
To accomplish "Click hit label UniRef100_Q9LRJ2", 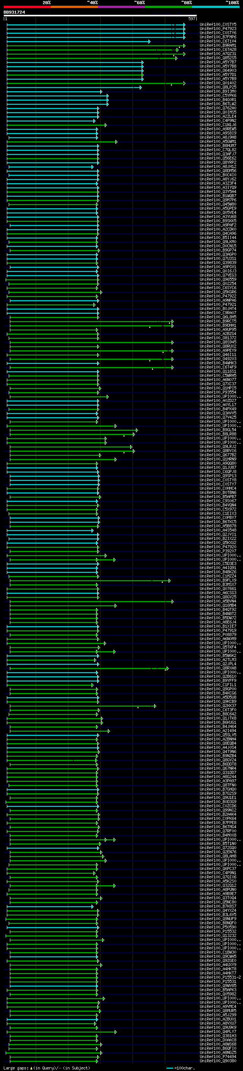I will [218, 446].
